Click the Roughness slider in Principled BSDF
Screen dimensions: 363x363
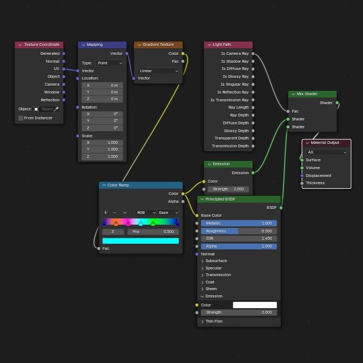(x=239, y=231)
